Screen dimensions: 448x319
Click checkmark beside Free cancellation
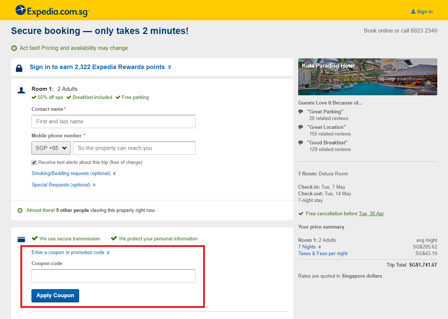[x=301, y=213]
